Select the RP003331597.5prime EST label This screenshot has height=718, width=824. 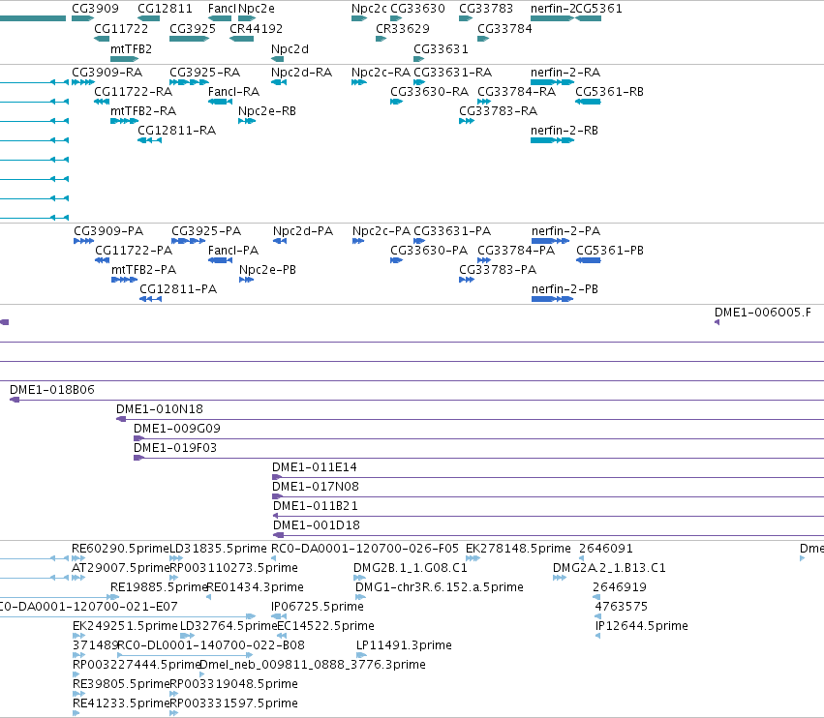pyautogui.click(x=234, y=704)
